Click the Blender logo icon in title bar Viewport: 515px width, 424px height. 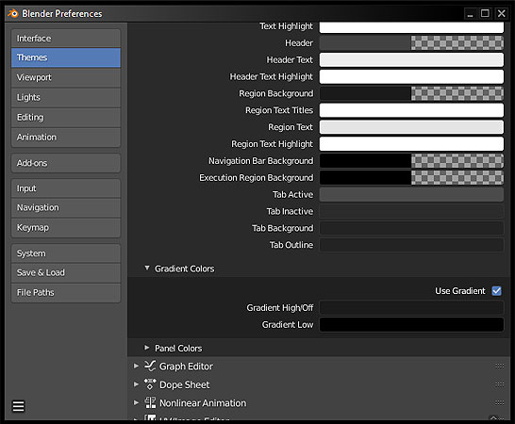coord(13,13)
